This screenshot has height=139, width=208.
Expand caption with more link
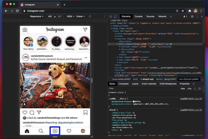coord(29,126)
